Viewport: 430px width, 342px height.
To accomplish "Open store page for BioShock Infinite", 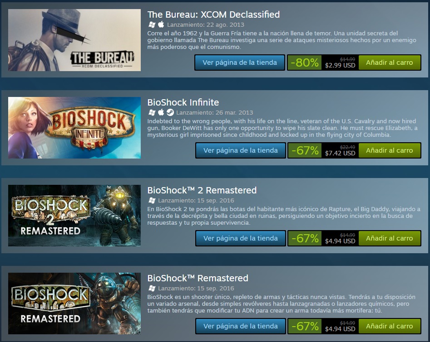I will [x=241, y=150].
